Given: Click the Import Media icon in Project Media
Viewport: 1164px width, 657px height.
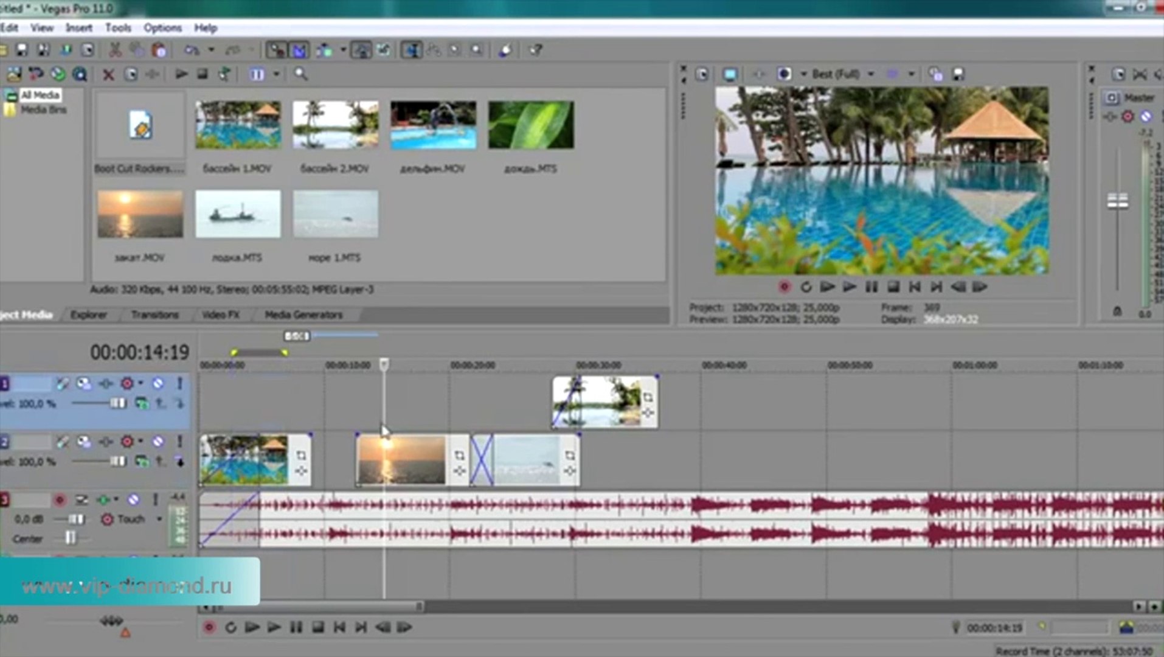Looking at the screenshot, I should tap(14, 74).
